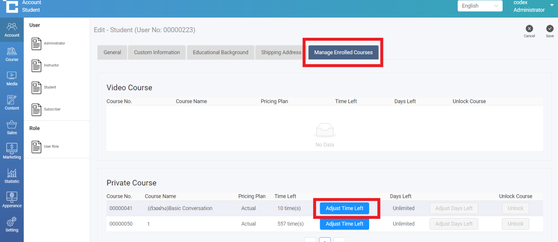Go to the Media section icon
558x242 pixels.
(12, 78)
